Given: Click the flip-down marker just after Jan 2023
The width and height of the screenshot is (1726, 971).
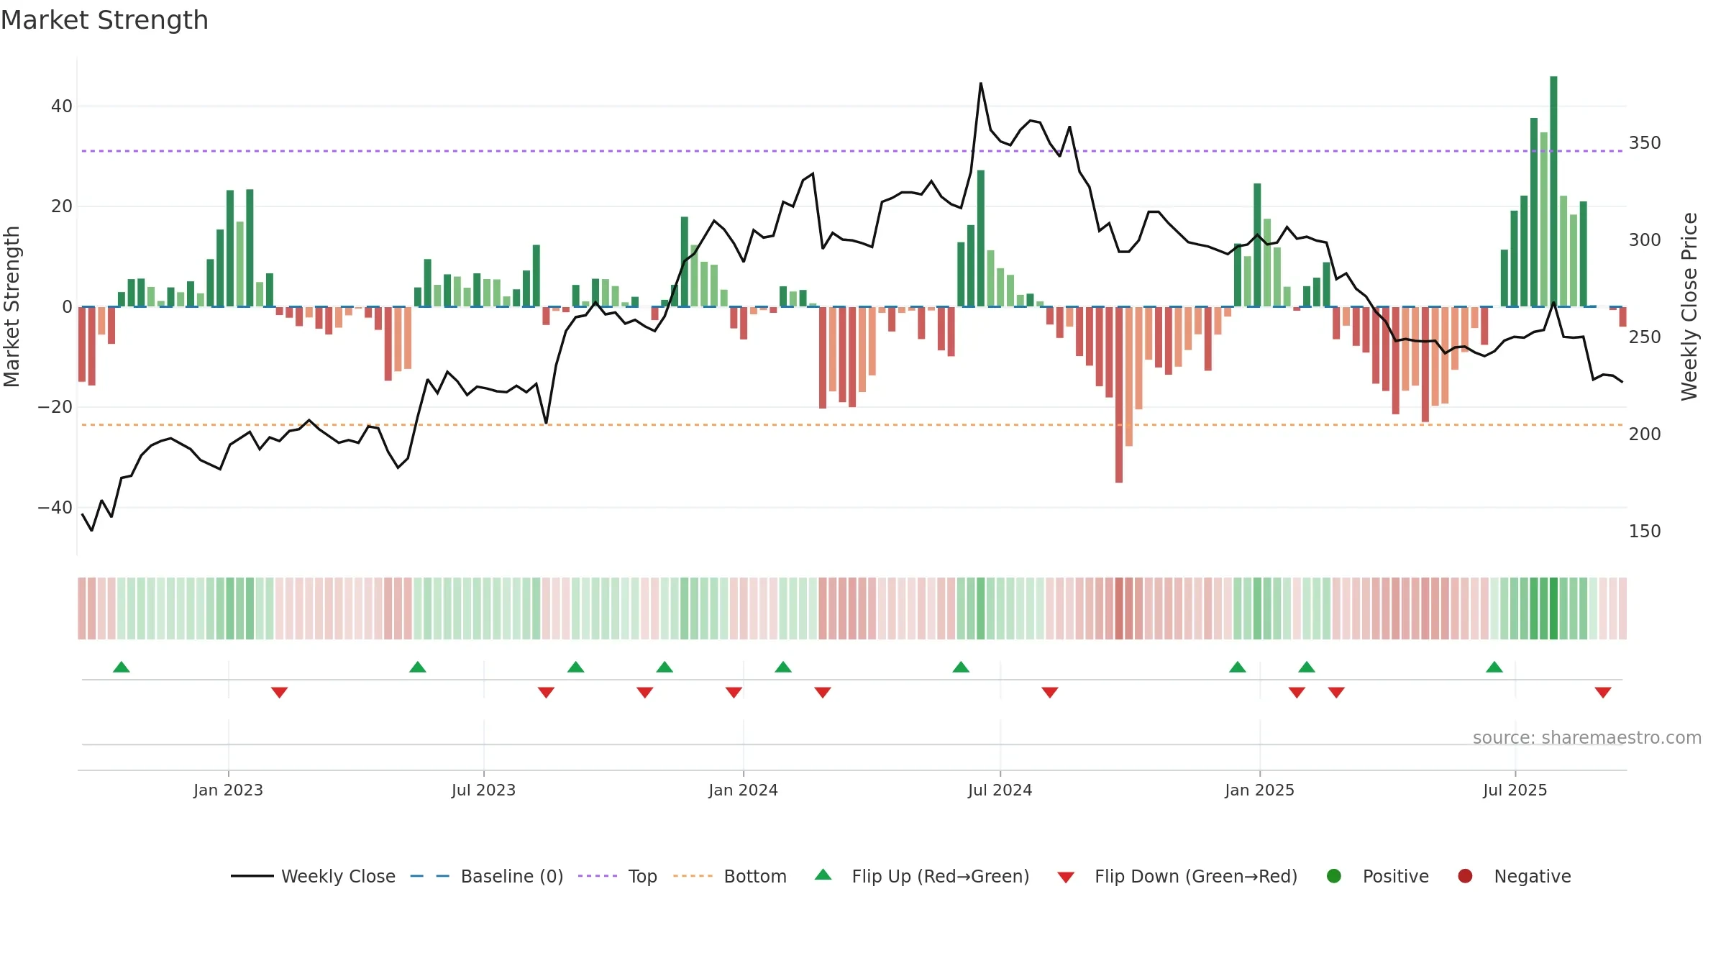Looking at the screenshot, I should [280, 693].
